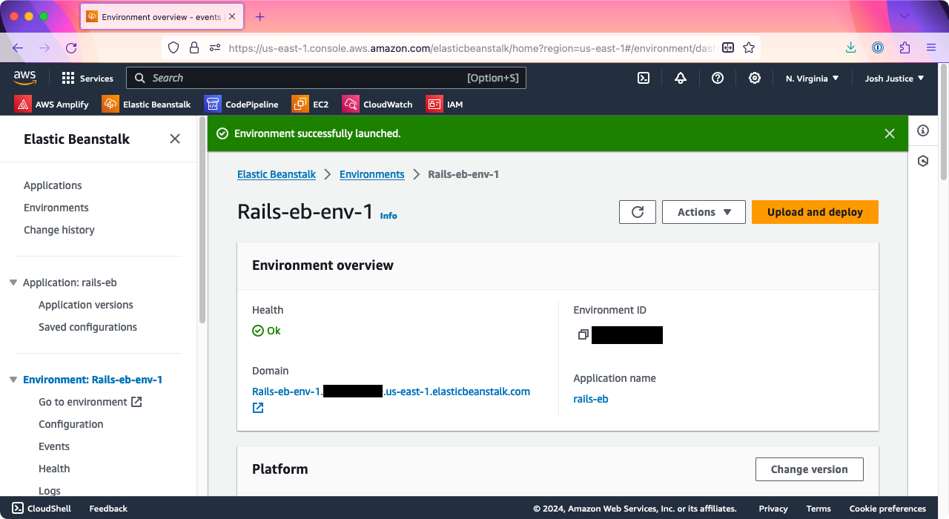Go to Environments in sidebar
This screenshot has width=949, height=519.
[56, 208]
